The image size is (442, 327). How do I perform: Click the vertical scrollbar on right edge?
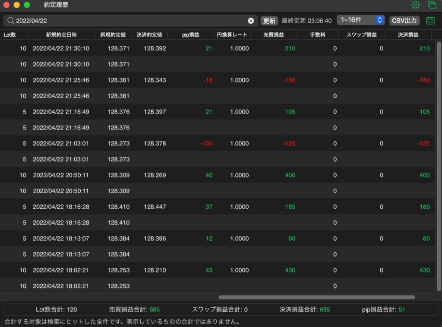[x=439, y=166]
